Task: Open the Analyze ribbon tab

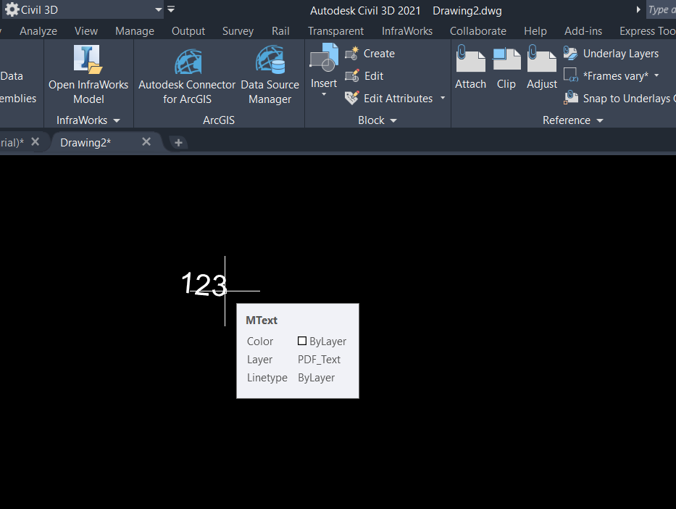Action: pyautogui.click(x=38, y=31)
